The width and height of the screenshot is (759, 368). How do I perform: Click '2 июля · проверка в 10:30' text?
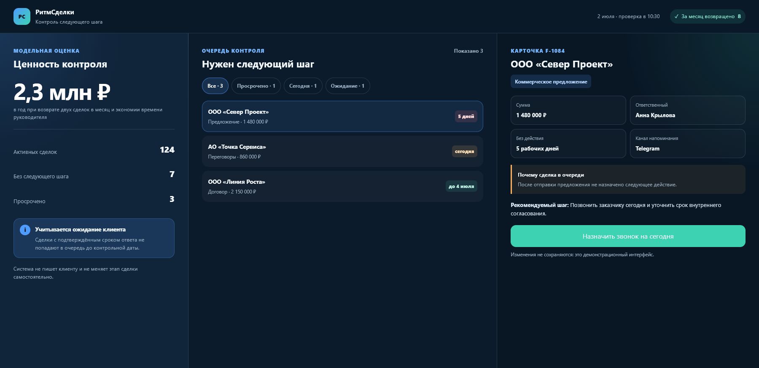[628, 16]
